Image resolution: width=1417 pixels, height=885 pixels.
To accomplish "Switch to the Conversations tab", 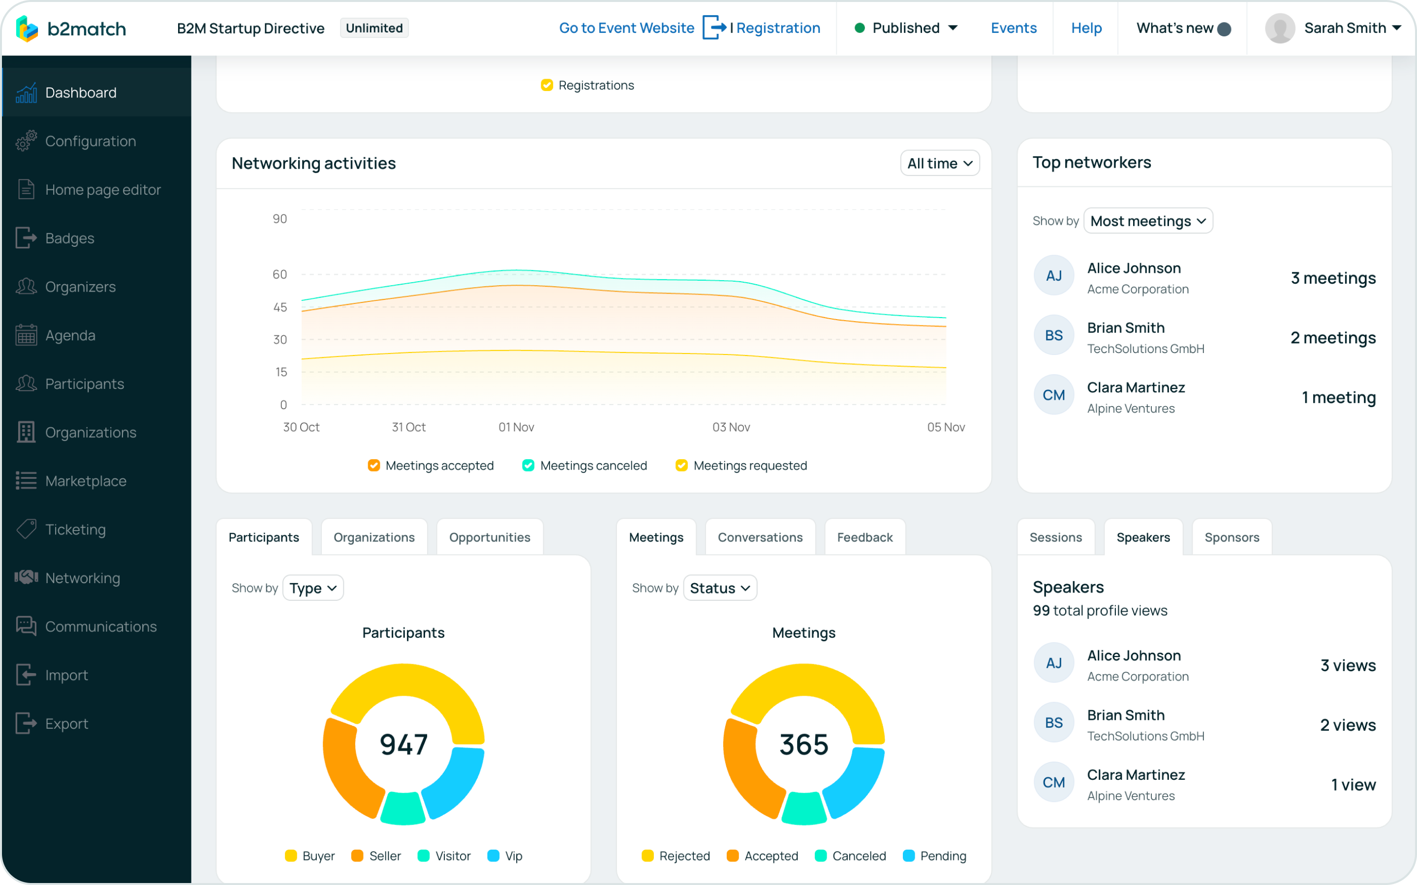I will [x=760, y=537].
